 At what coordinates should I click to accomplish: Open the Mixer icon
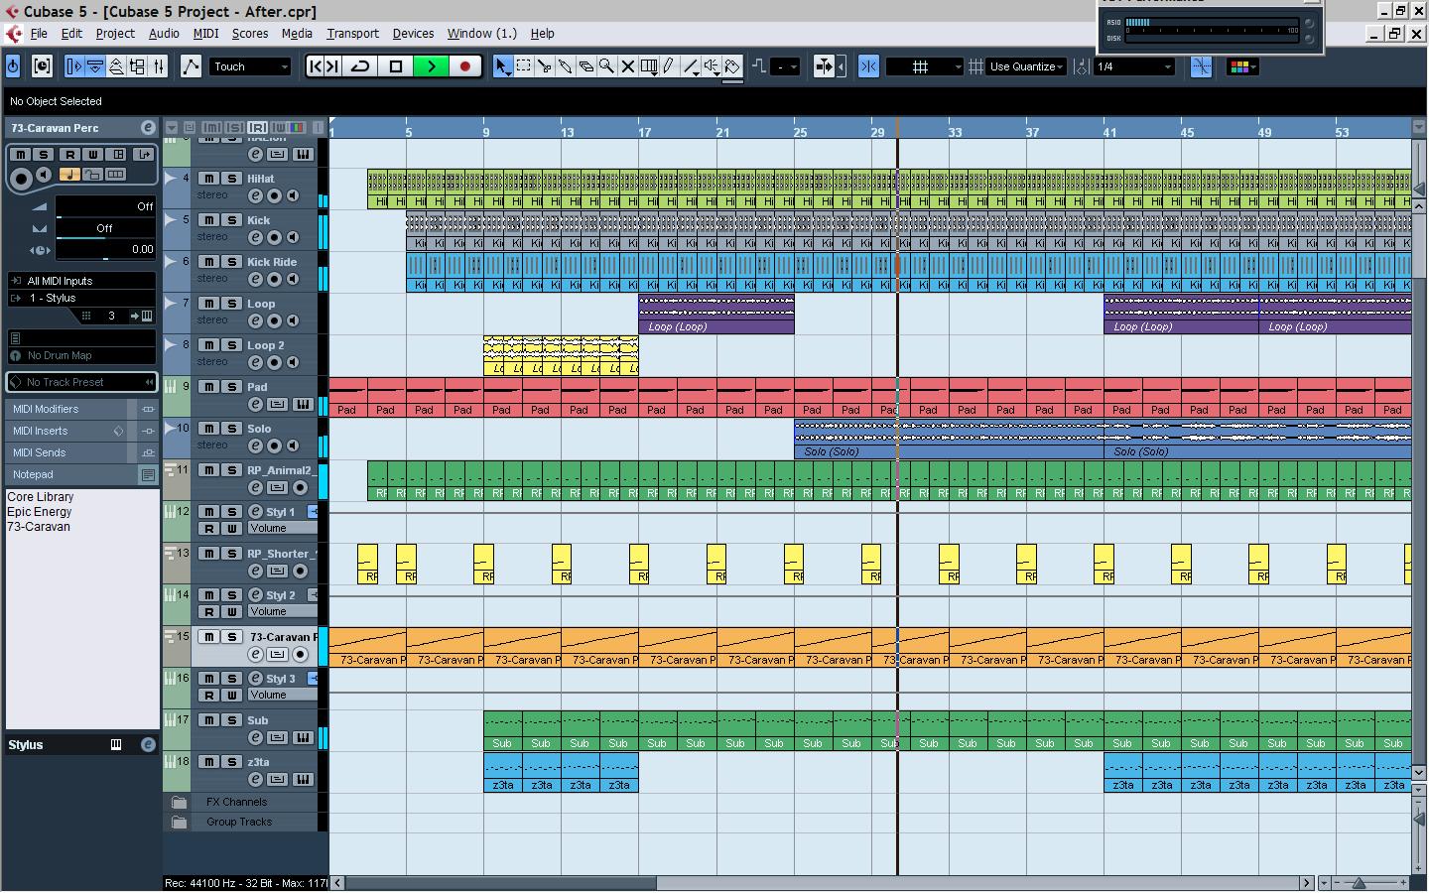(158, 66)
